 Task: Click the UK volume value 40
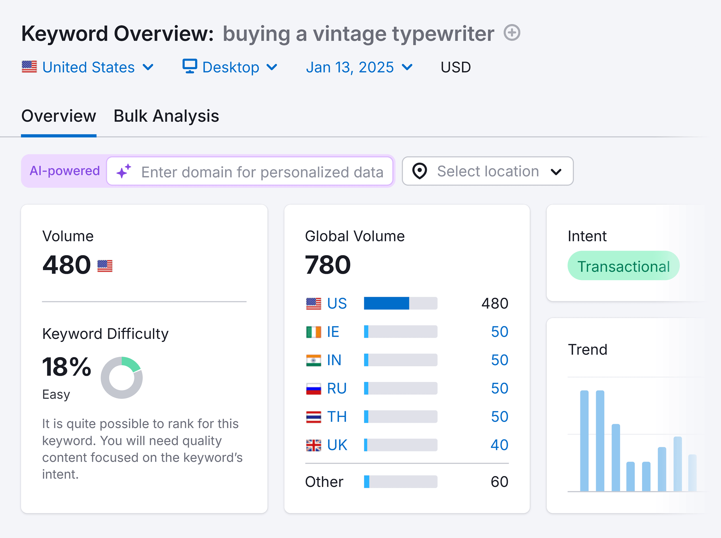click(499, 445)
